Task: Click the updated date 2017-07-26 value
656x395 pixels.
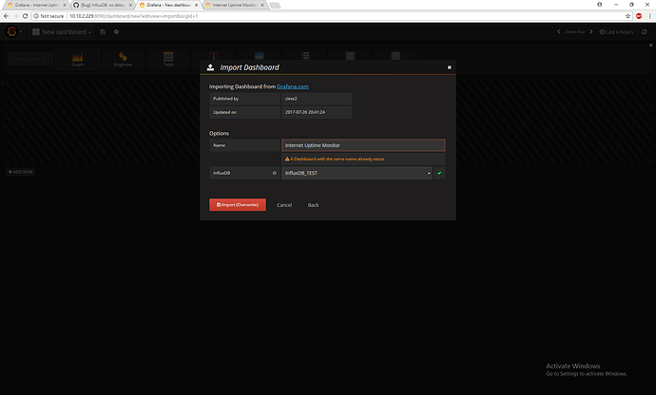Action: pyautogui.click(x=305, y=112)
